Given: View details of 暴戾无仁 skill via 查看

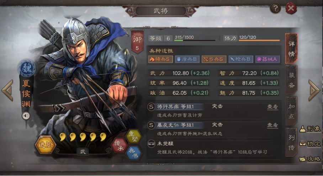Looking at the screenshot, I should pyautogui.click(x=272, y=125).
